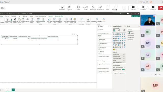
Task: Switch to the Insertar ribbon tab
Action: coord(7,16)
